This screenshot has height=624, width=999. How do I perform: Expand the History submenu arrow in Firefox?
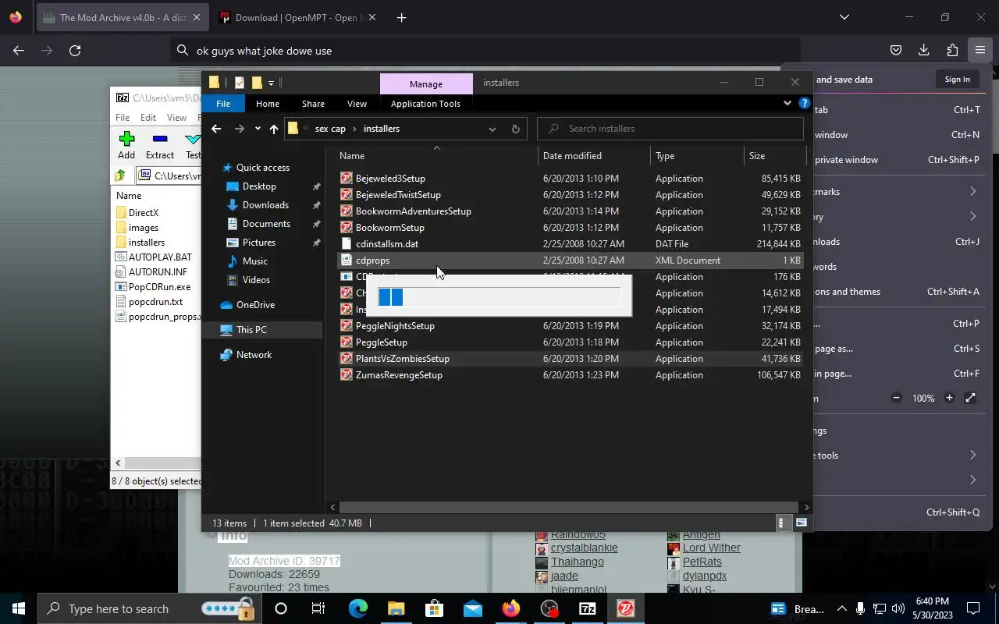pos(972,216)
